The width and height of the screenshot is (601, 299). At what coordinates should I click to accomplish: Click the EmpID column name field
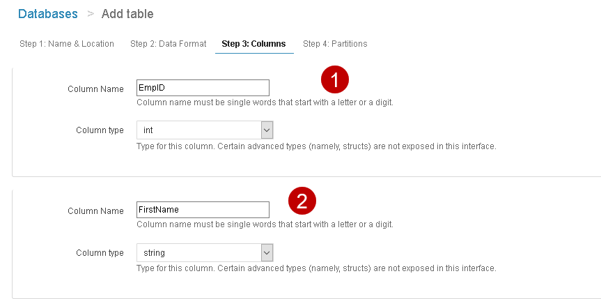click(x=202, y=88)
